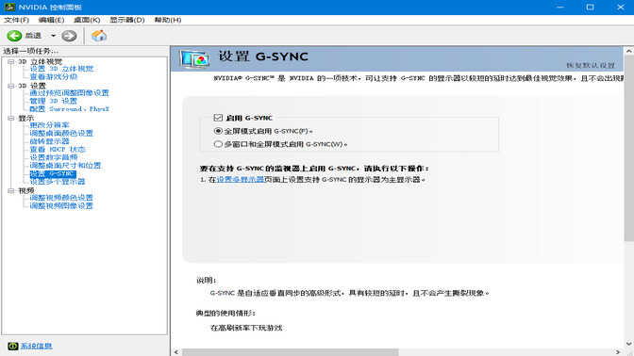Open the Back history dropdown arrow
This screenshot has height=356, width=634.
[53, 36]
